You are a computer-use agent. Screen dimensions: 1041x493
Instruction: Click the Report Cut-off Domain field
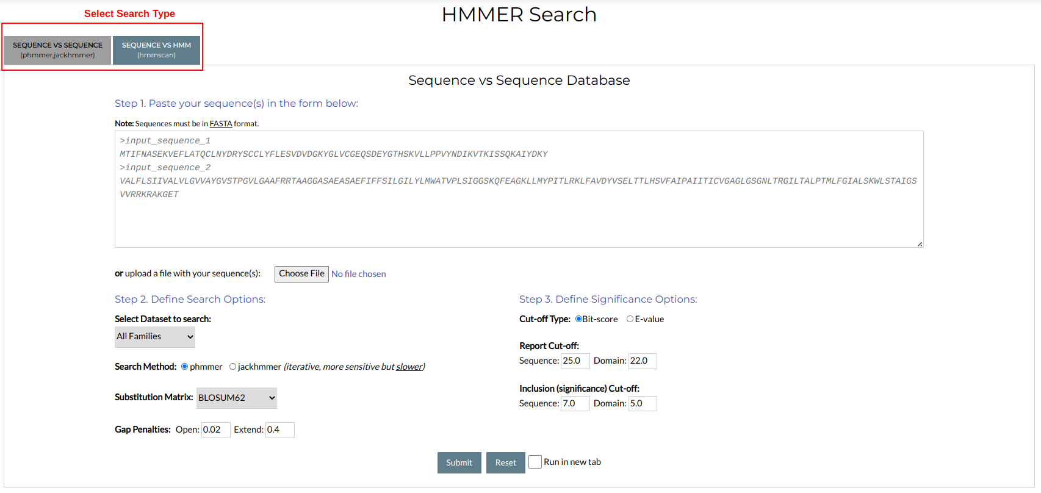643,361
